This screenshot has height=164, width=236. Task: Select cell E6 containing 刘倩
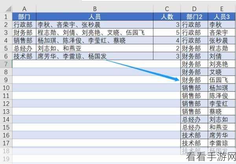pos(222,56)
